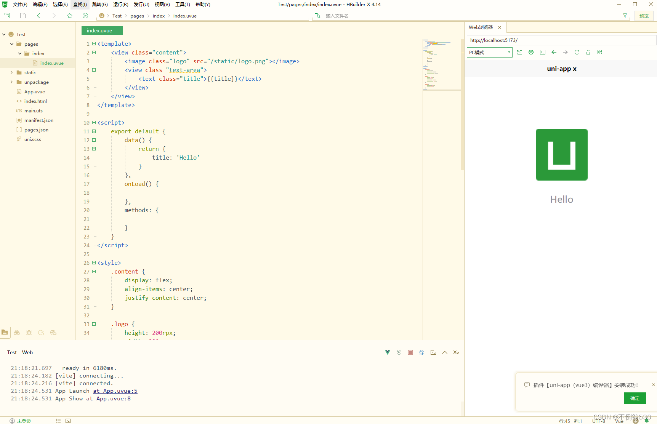Screen dimensions: 657x424
Task: Click the code minimap preview
Action: 441,64
